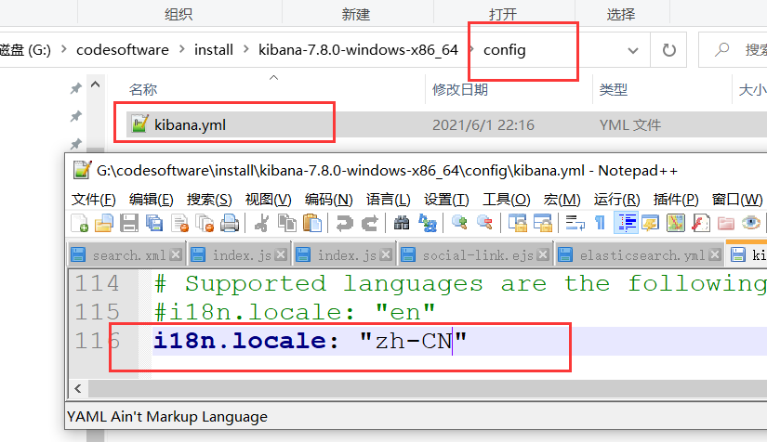The height and width of the screenshot is (442, 767).
Task: Go to kibana-7.8.0-windows-x86_64 breadcrumb
Action: tap(358, 50)
